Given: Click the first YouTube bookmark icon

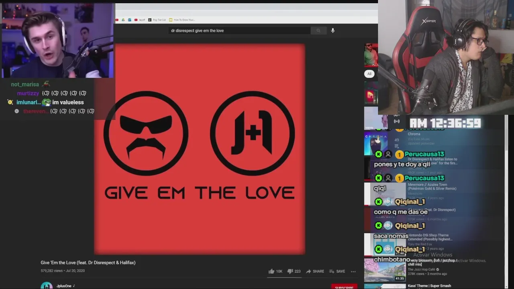Looking at the screenshot, I should tap(117, 20).
